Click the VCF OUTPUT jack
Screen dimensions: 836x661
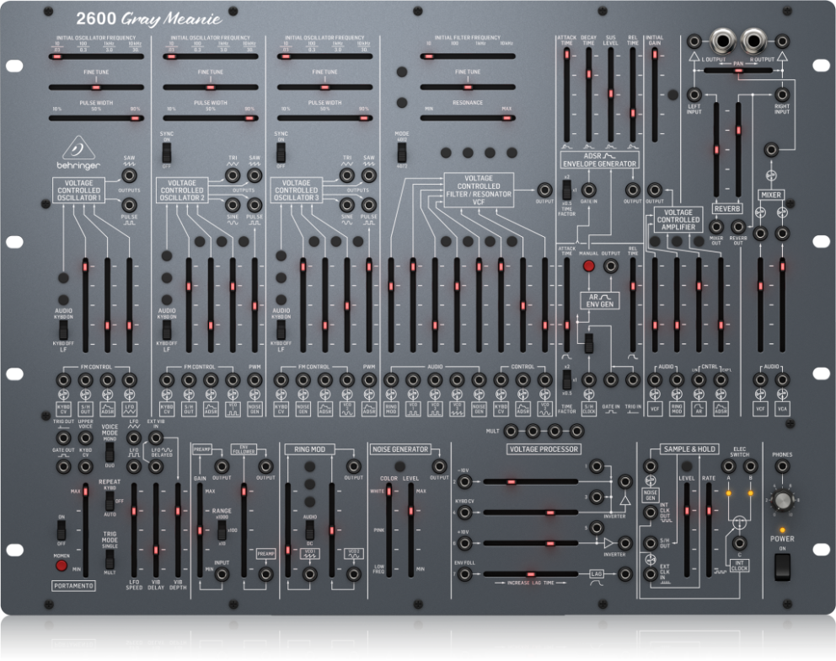click(x=545, y=189)
